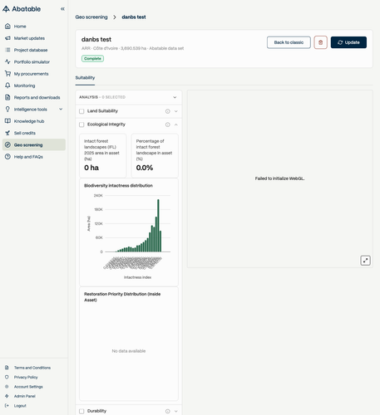
Task: Click the Logout link
Action: (x=20, y=406)
